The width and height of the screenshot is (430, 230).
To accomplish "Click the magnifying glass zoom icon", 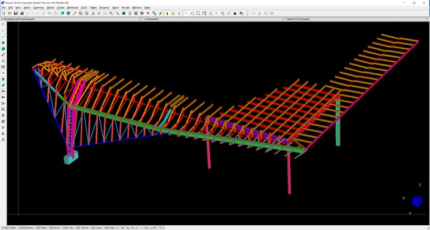I will pyautogui.click(x=111, y=13).
